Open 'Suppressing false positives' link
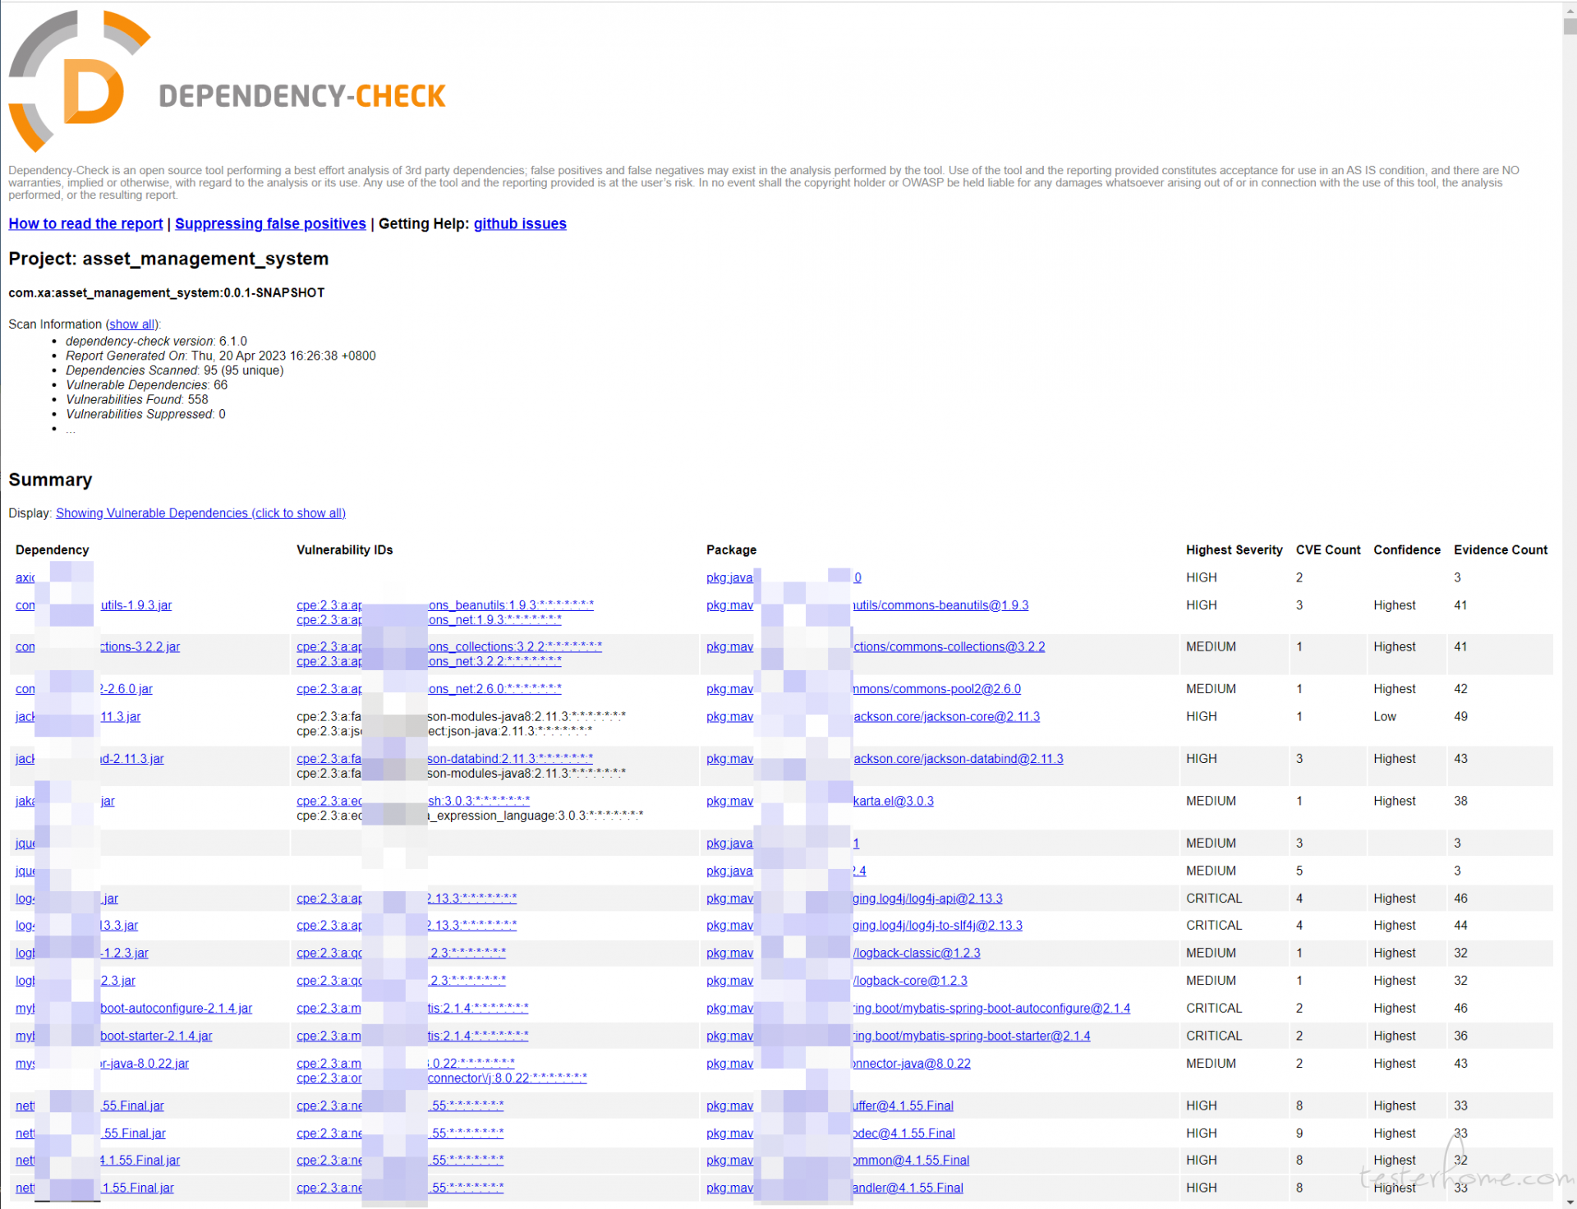 (x=270, y=223)
